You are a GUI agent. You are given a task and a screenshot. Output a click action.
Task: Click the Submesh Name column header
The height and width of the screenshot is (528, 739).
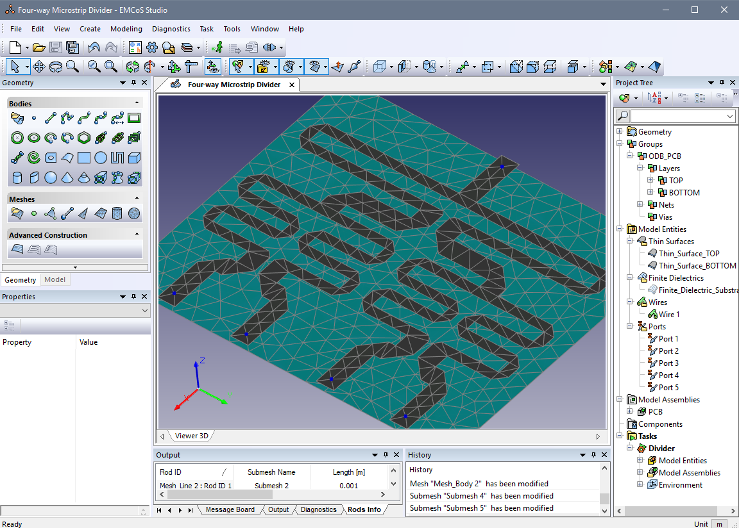click(x=271, y=472)
